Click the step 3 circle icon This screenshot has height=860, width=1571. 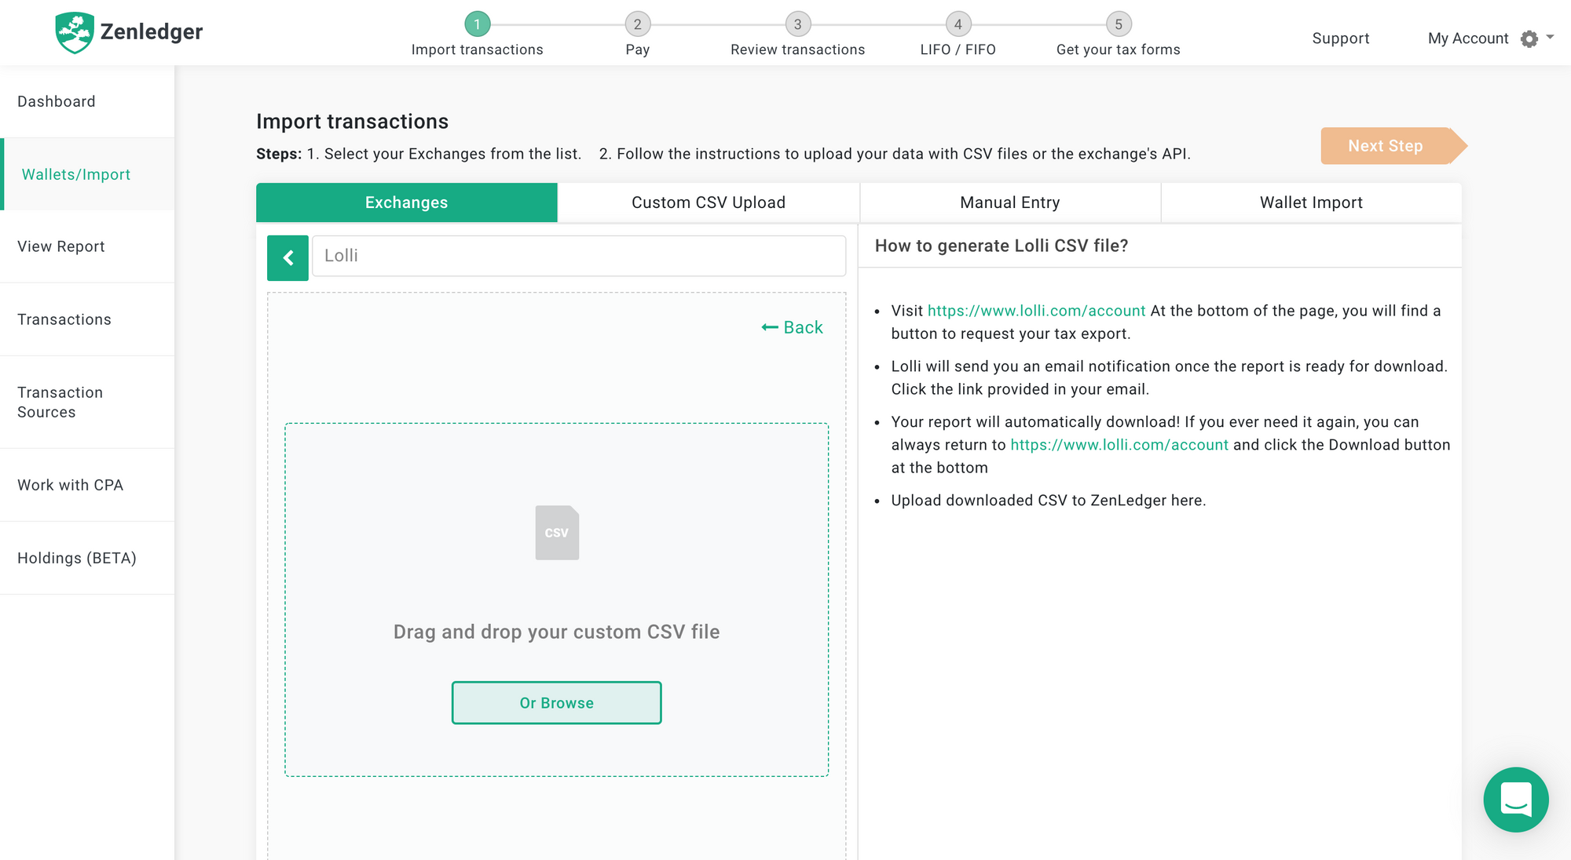[797, 24]
